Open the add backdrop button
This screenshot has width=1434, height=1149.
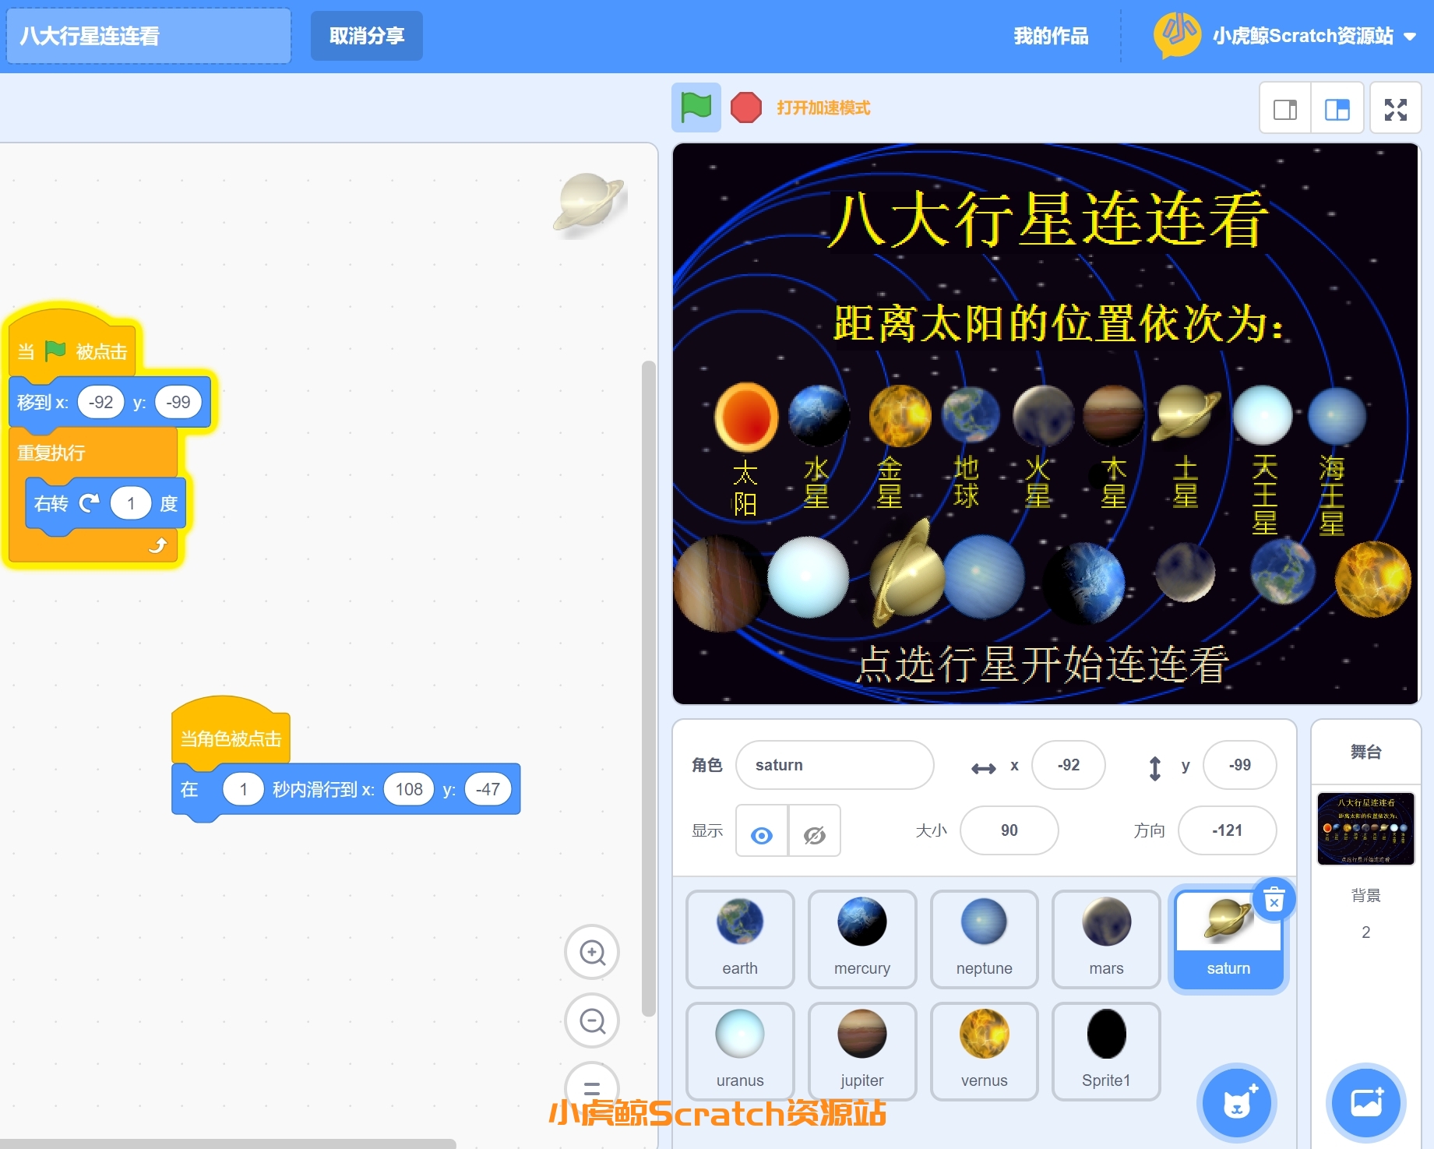point(1365,1103)
